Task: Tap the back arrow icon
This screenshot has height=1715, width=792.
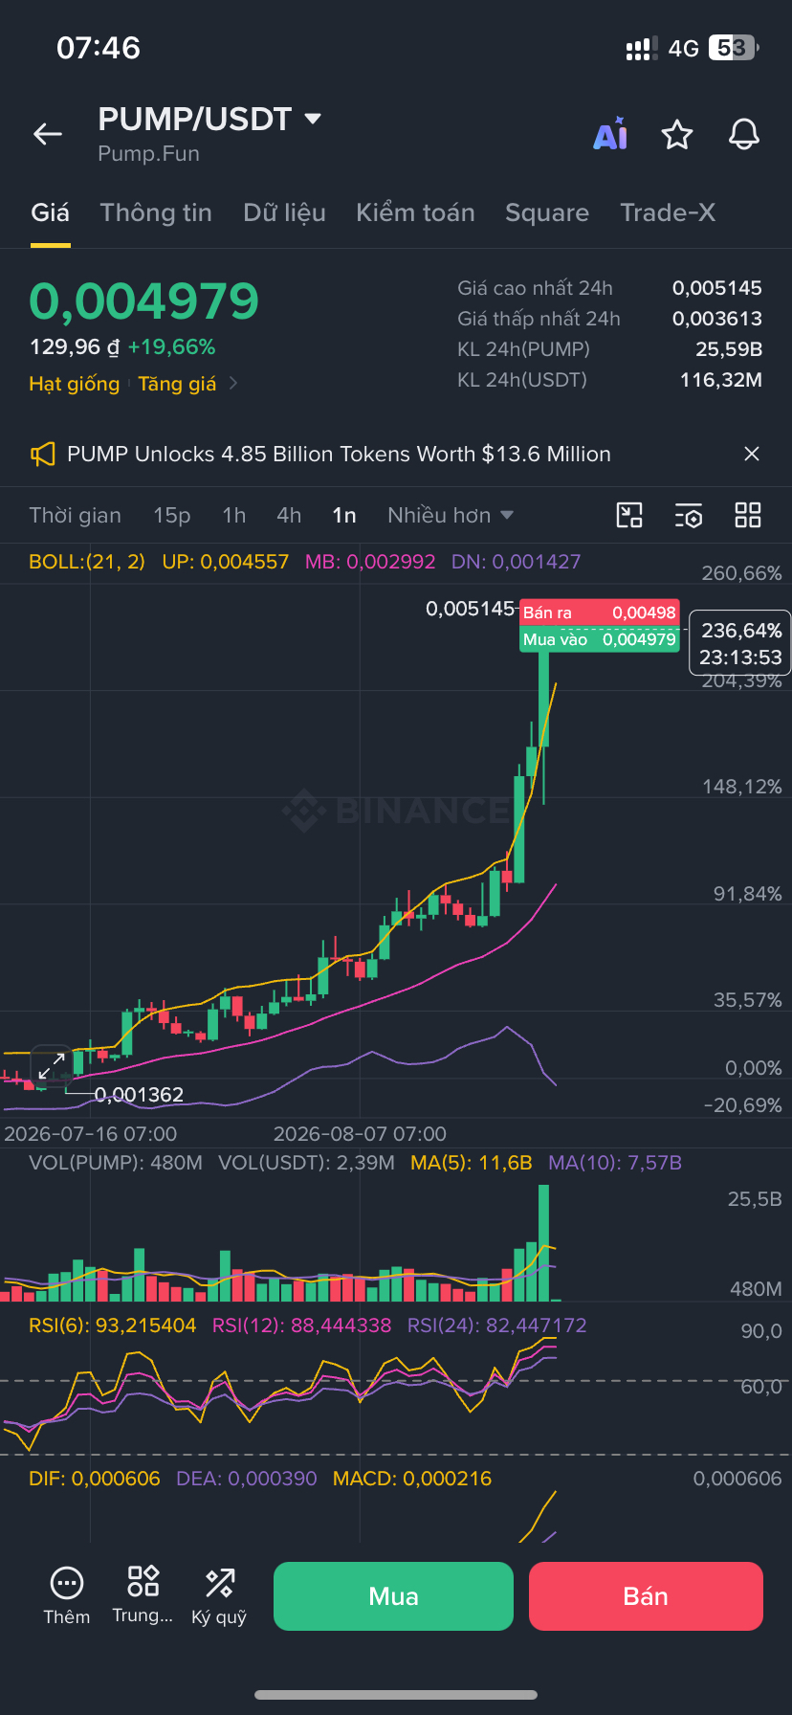Action: coord(48,135)
